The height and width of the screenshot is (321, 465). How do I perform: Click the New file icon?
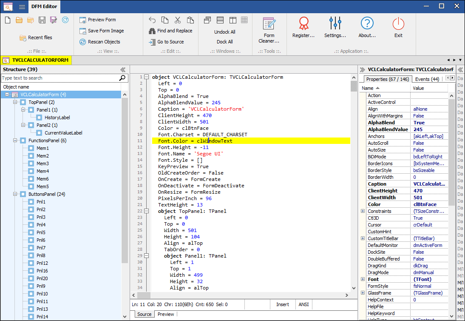coord(8,20)
